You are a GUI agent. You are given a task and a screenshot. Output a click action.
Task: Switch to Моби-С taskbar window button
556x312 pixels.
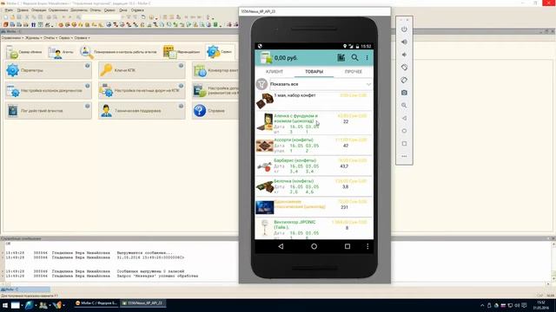[96, 303]
